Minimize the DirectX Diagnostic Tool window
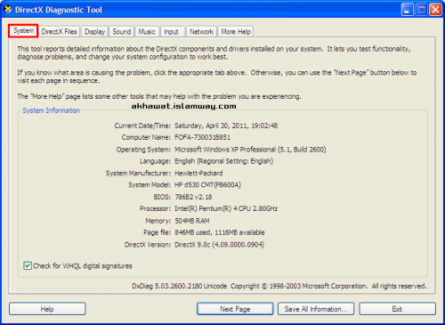This screenshot has width=445, height=325. point(407,10)
